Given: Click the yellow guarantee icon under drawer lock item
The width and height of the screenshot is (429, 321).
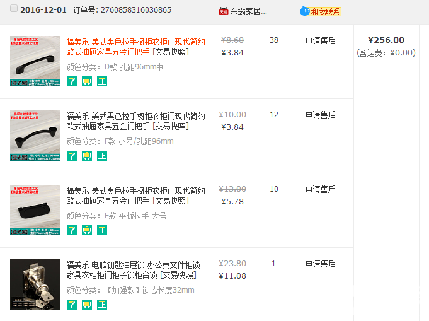Looking at the screenshot, I should coord(87,305).
